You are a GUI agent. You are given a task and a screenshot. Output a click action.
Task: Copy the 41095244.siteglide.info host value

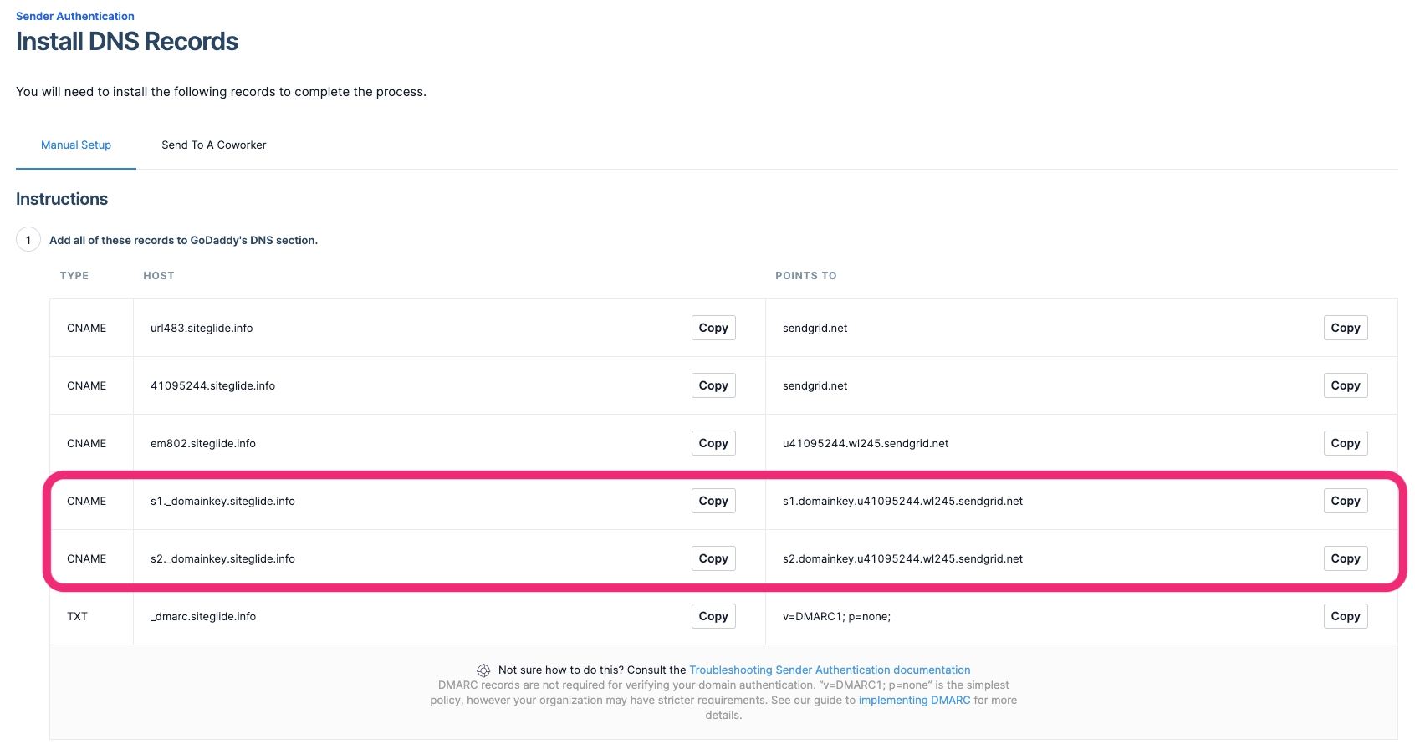click(713, 385)
